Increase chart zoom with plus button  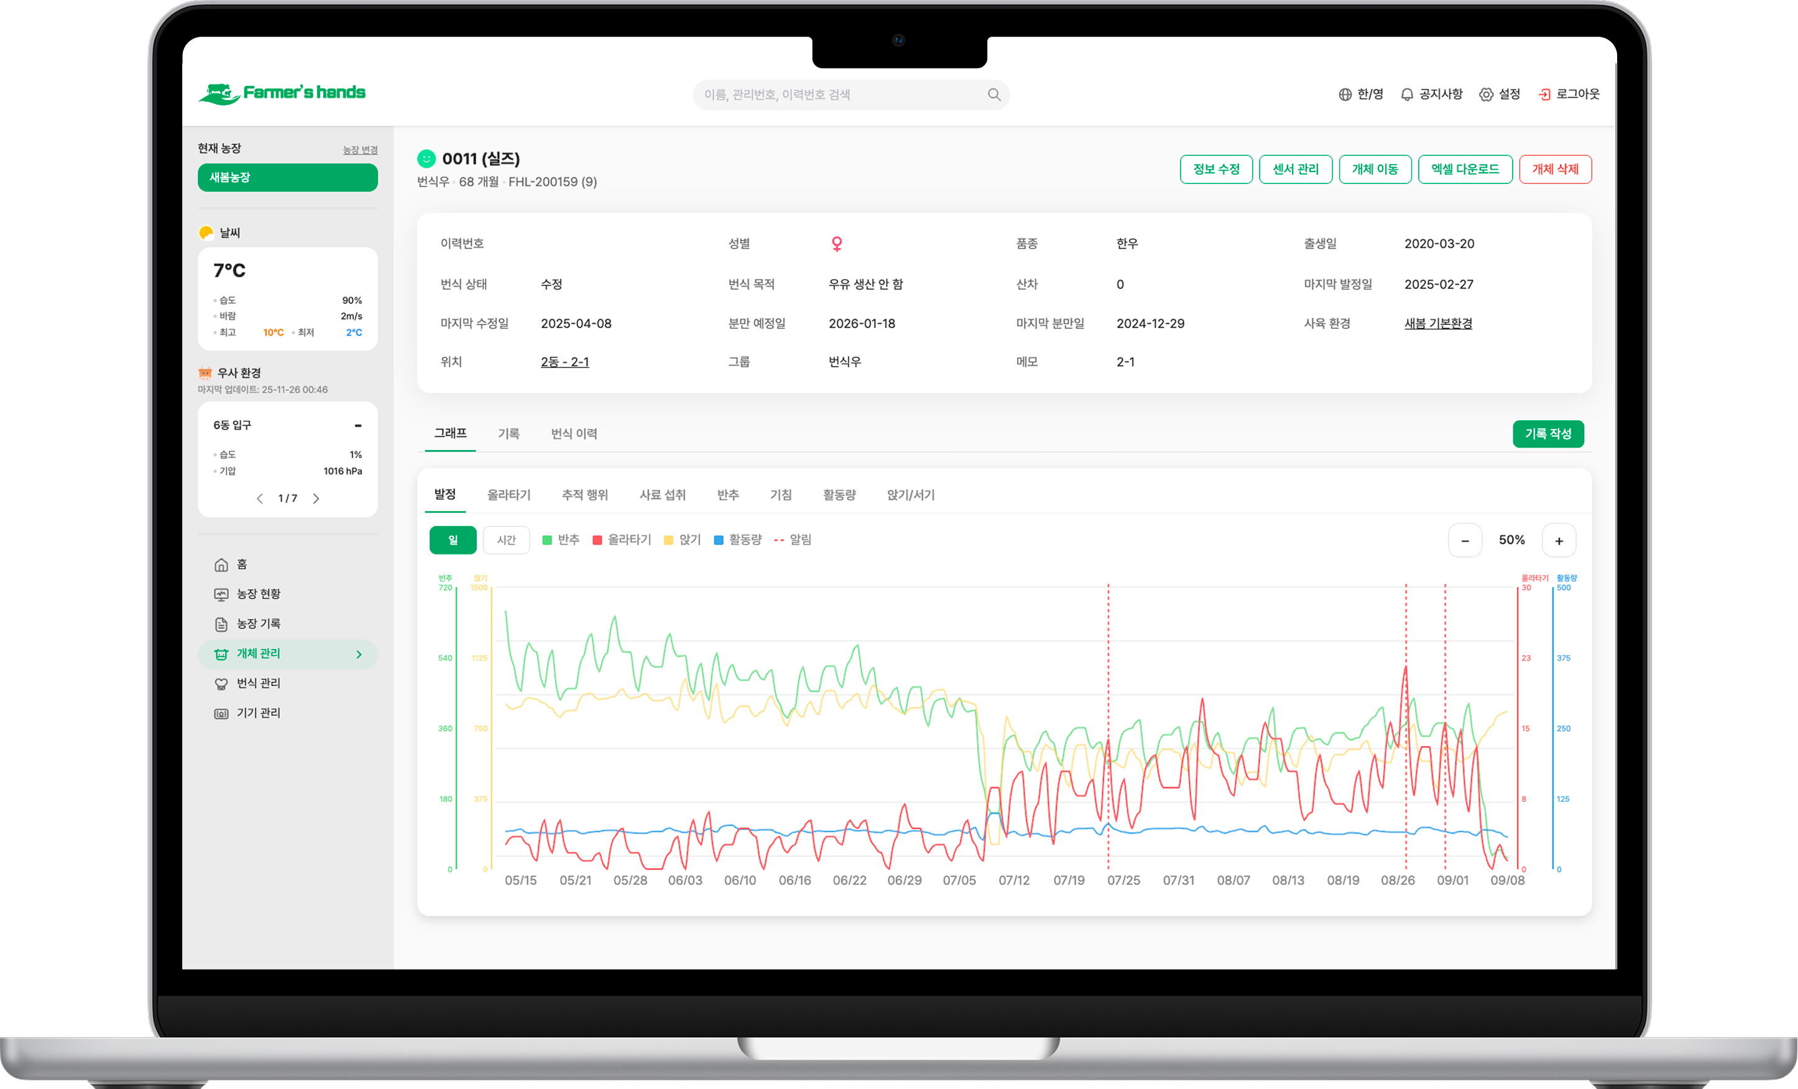coord(1558,541)
